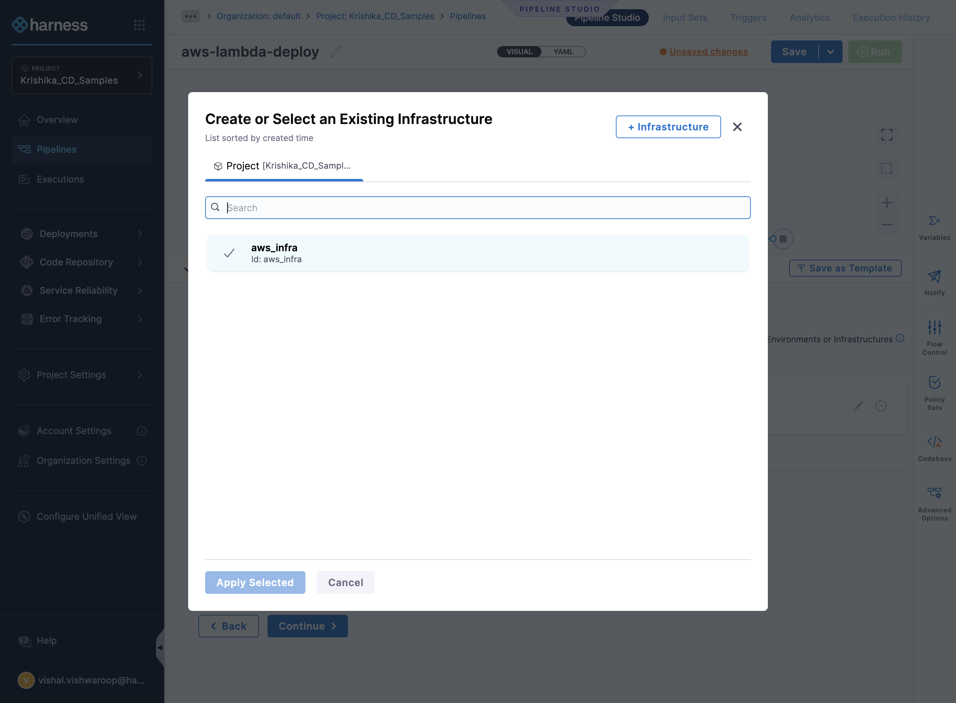
Task: Click the Organization Settings info icon
Action: [x=142, y=461]
